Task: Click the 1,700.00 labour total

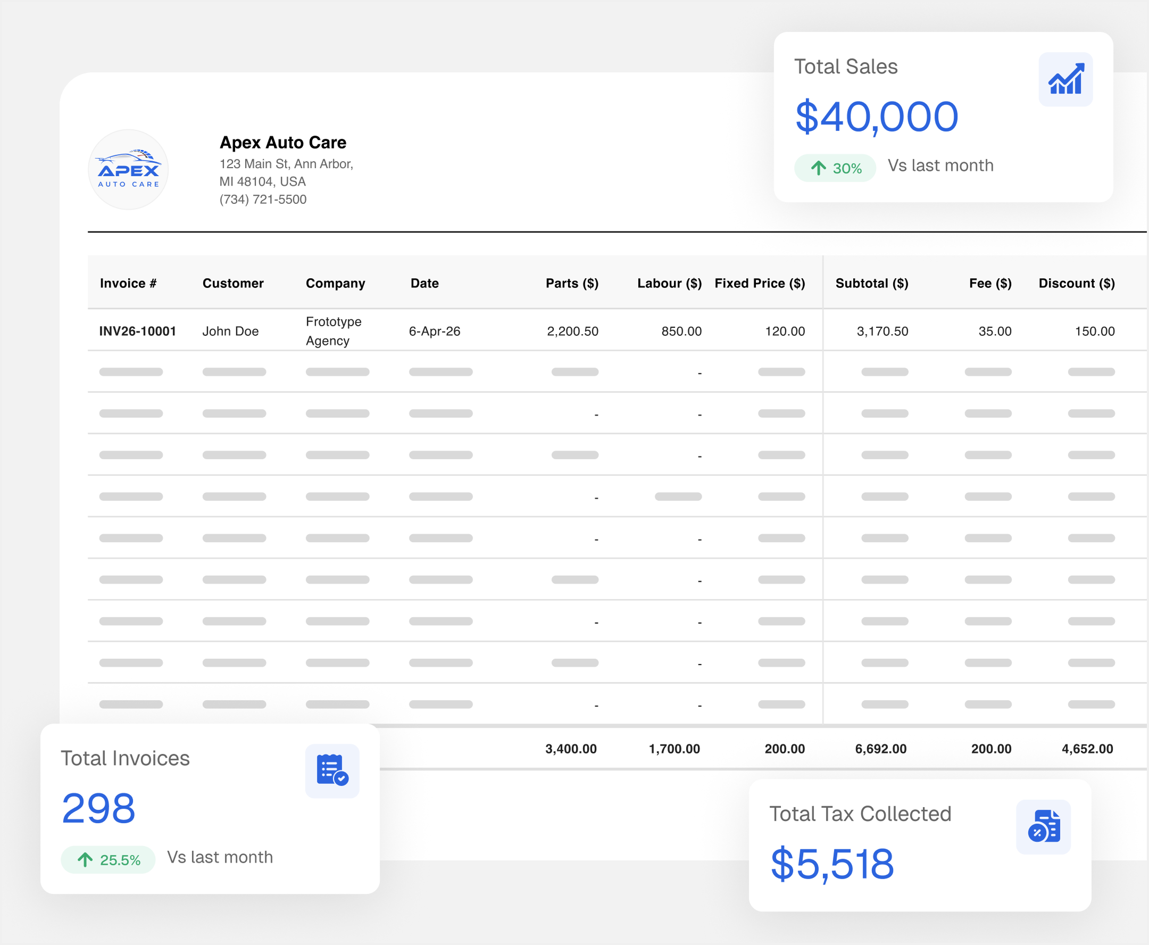Action: coord(675,749)
